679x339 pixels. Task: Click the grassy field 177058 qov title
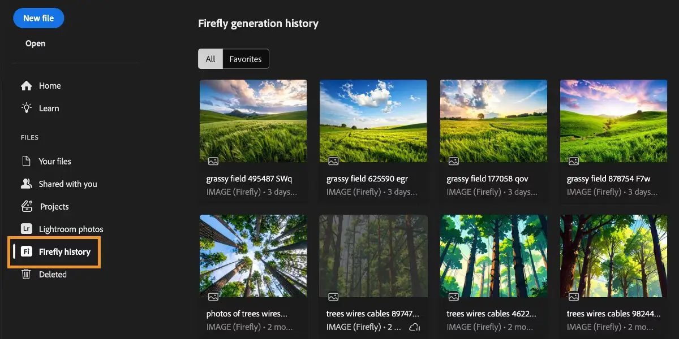[488, 178]
